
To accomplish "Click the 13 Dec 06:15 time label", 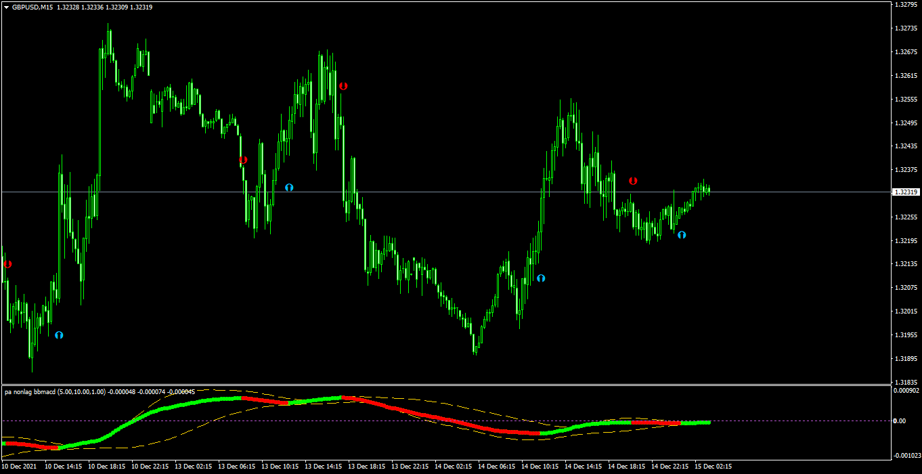I will [x=237, y=467].
